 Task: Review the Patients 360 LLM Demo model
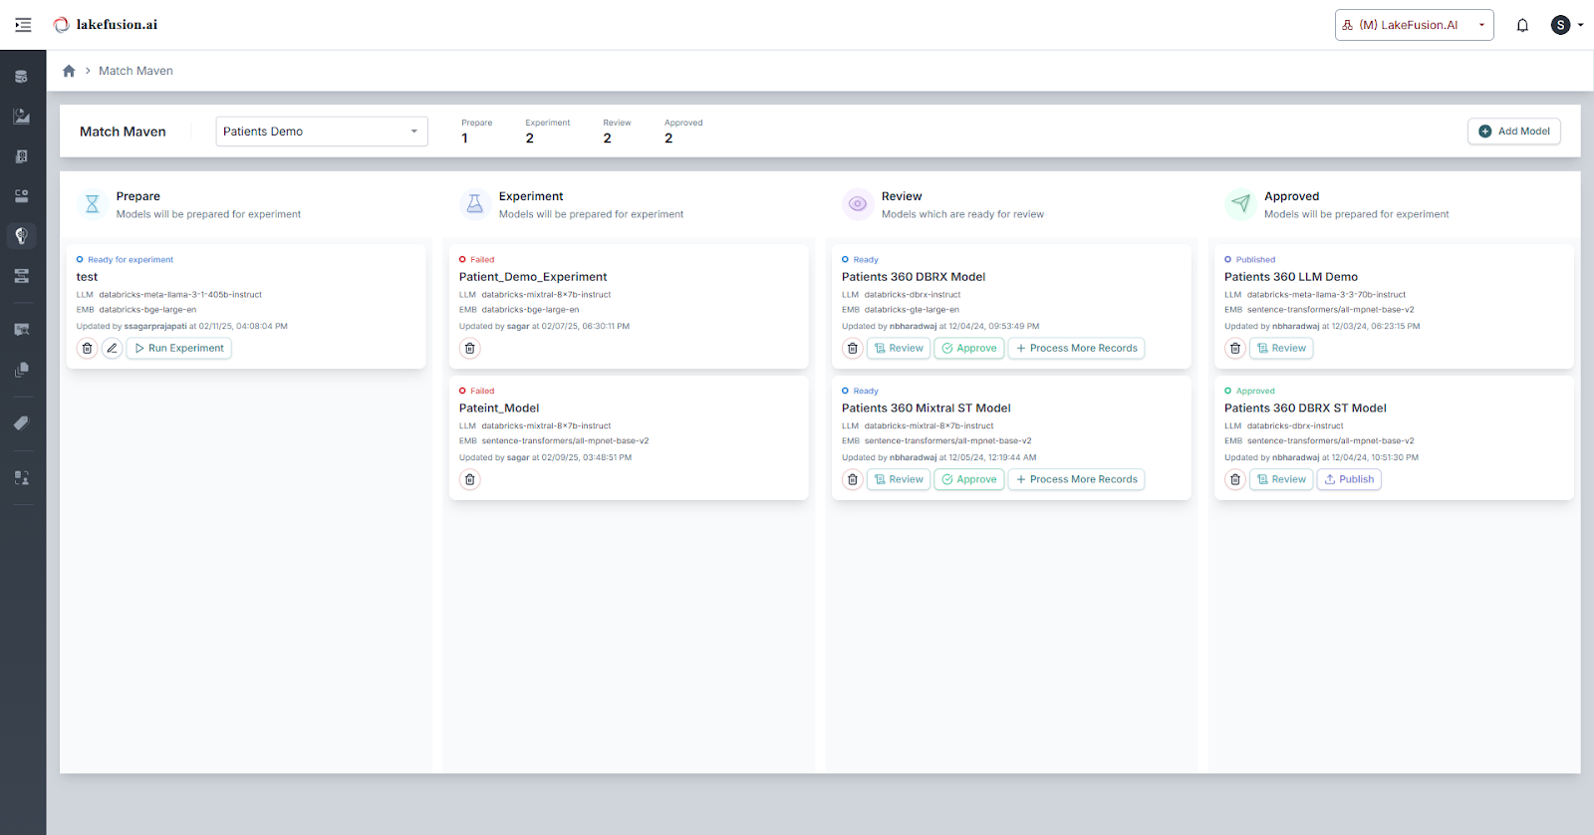tap(1281, 349)
